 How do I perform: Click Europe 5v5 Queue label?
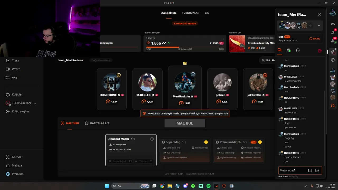click(x=185, y=23)
